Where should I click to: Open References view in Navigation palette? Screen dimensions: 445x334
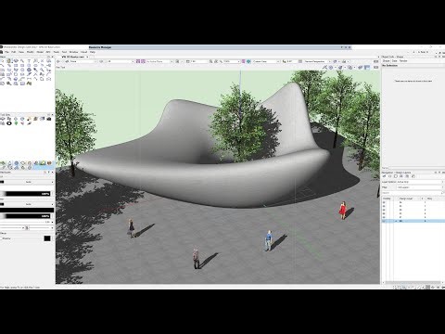pos(413,176)
